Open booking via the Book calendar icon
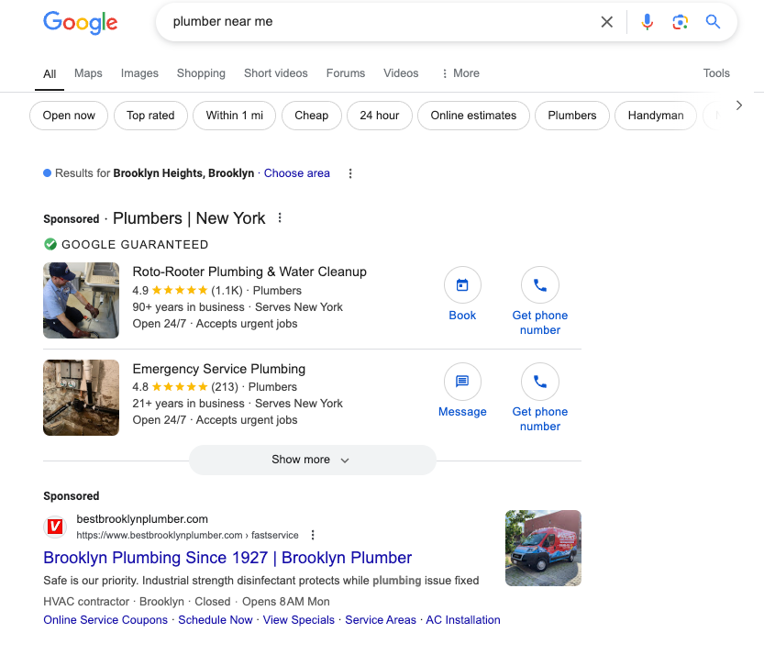Image resolution: width=764 pixels, height=655 pixels. click(462, 285)
